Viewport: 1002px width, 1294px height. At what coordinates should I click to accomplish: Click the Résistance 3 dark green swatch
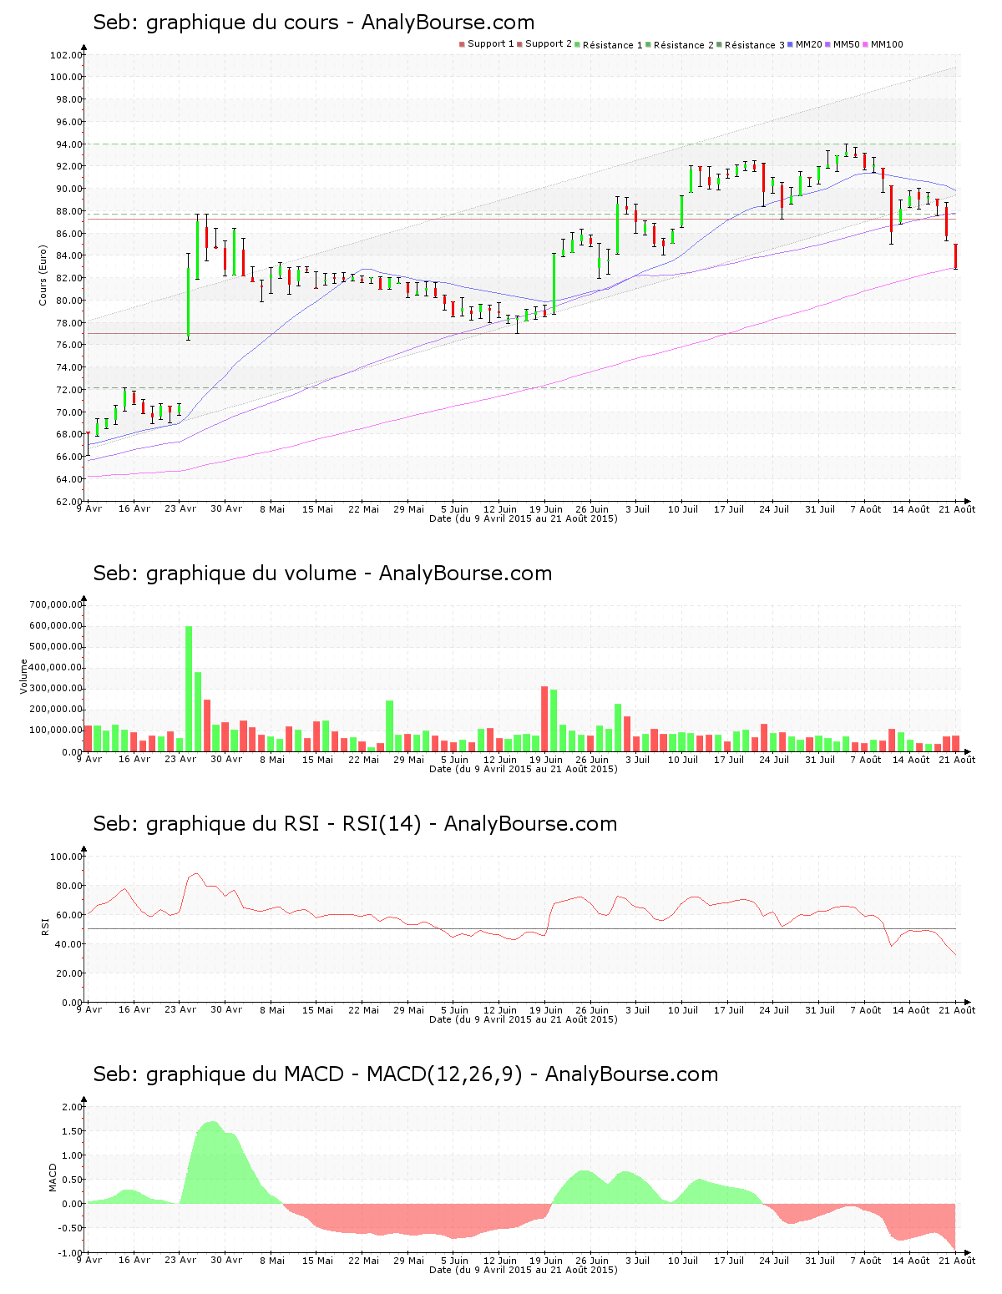click(x=719, y=44)
